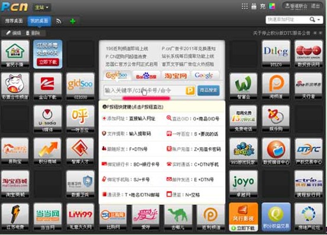Image resolution: width=327 pixels, height=235 pixels.
Task: Open the 当当网 tile
Action: [47, 217]
